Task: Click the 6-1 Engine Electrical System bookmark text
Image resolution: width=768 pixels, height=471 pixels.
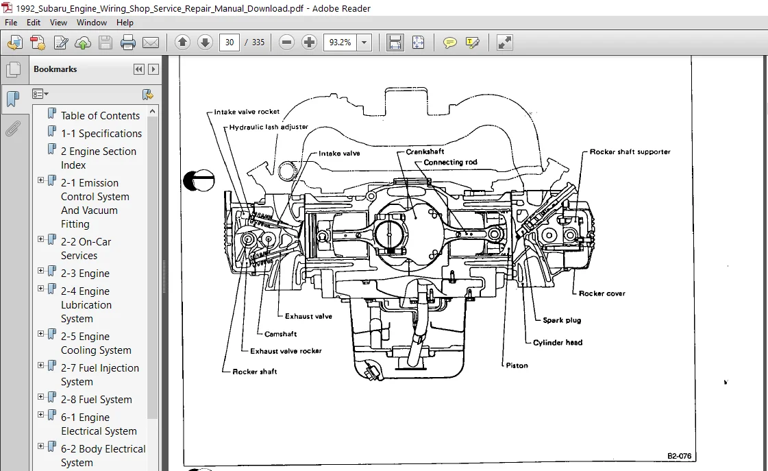Action: click(99, 424)
